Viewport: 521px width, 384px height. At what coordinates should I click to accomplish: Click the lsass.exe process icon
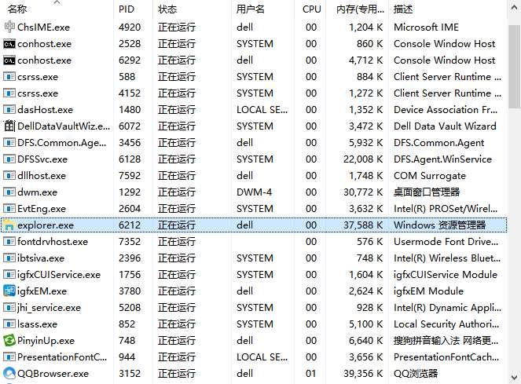pos(9,324)
